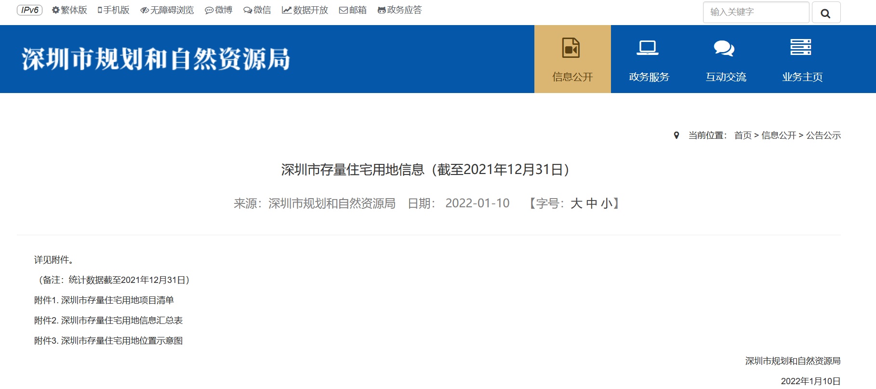876x389 pixels.
Task: Click the location pin icon
Action: click(677, 135)
